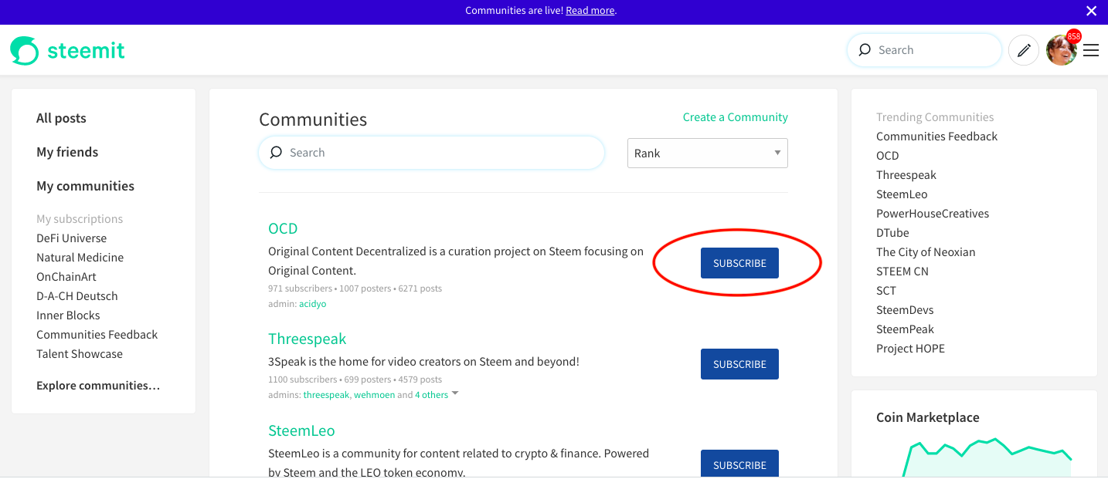
Task: Open Talent Showcase subscription
Action: point(80,354)
